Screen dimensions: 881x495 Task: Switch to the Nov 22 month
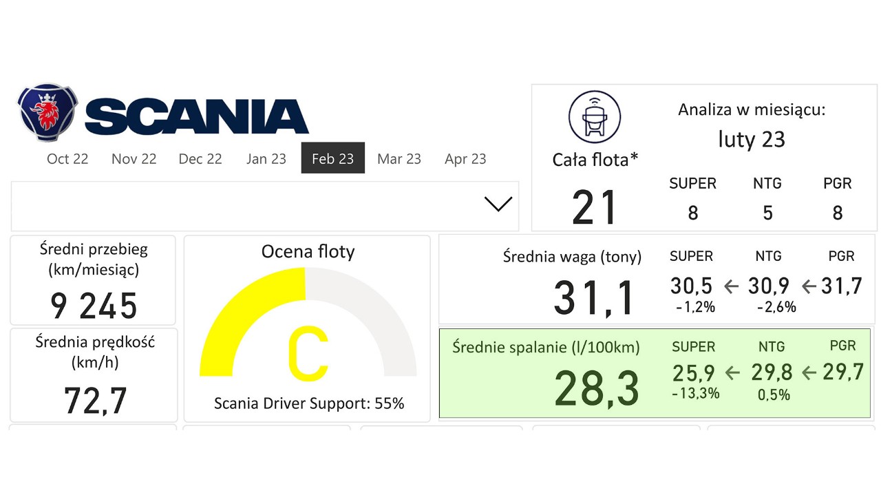tap(134, 158)
